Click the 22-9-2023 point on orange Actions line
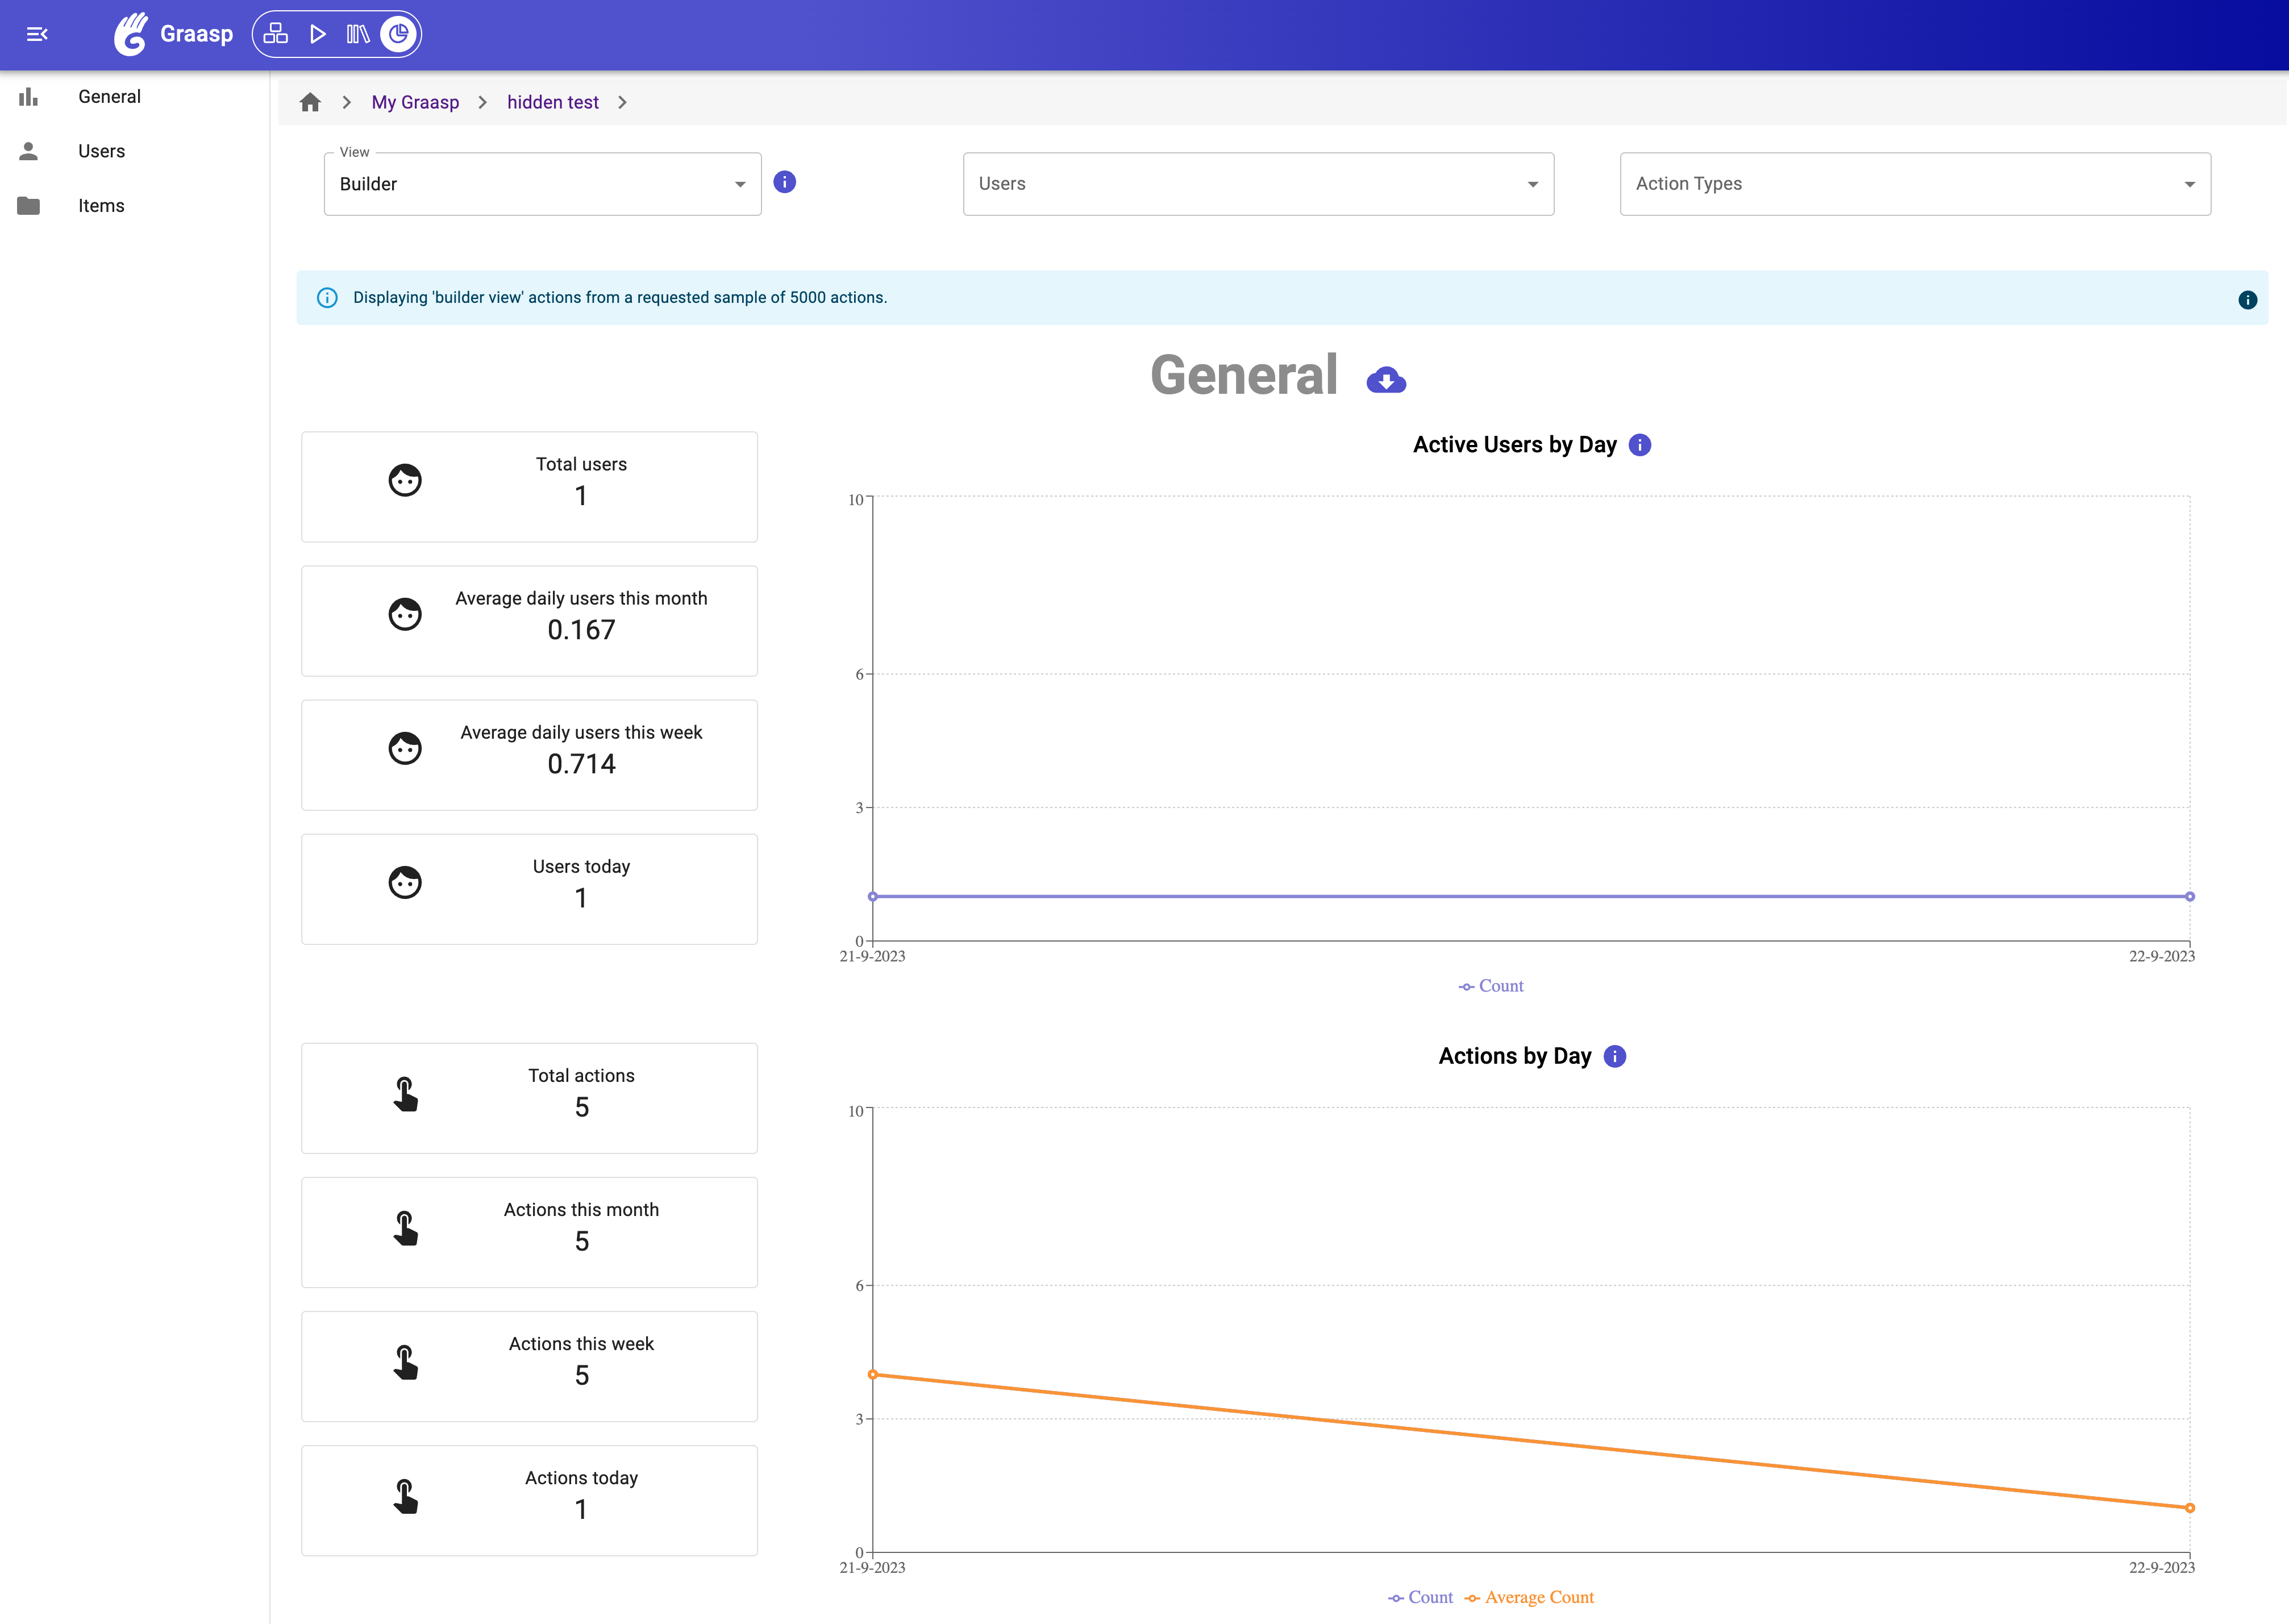Image resolution: width=2289 pixels, height=1624 pixels. 2190,1508
